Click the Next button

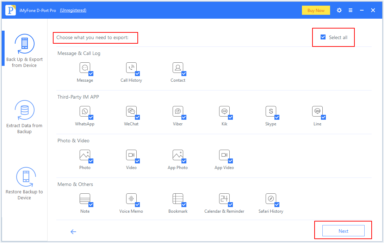343,231
